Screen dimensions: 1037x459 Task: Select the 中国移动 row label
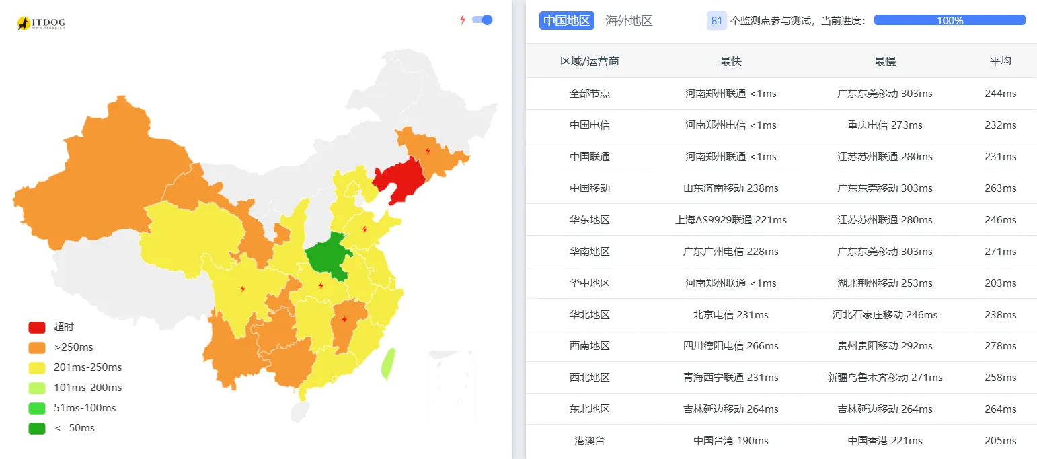(x=590, y=188)
